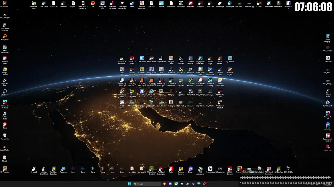The height and width of the screenshot is (187, 334).
Task: Open the Mini Royale shortcut
Action: (230, 4)
